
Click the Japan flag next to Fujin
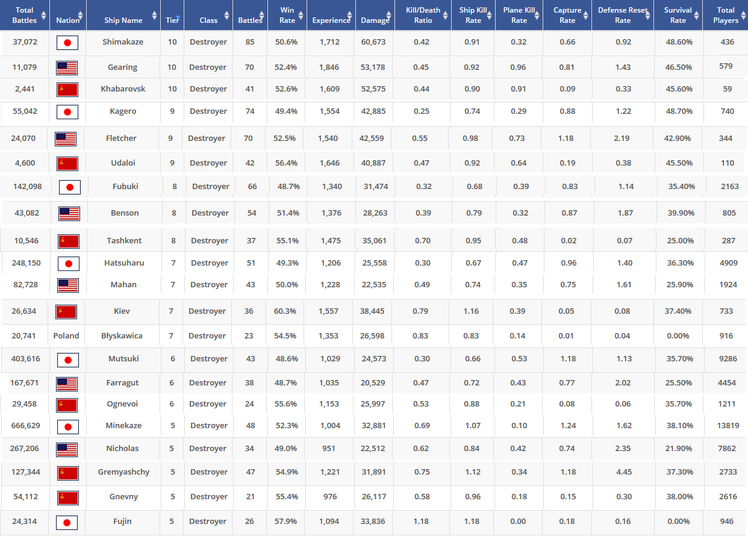(x=67, y=522)
